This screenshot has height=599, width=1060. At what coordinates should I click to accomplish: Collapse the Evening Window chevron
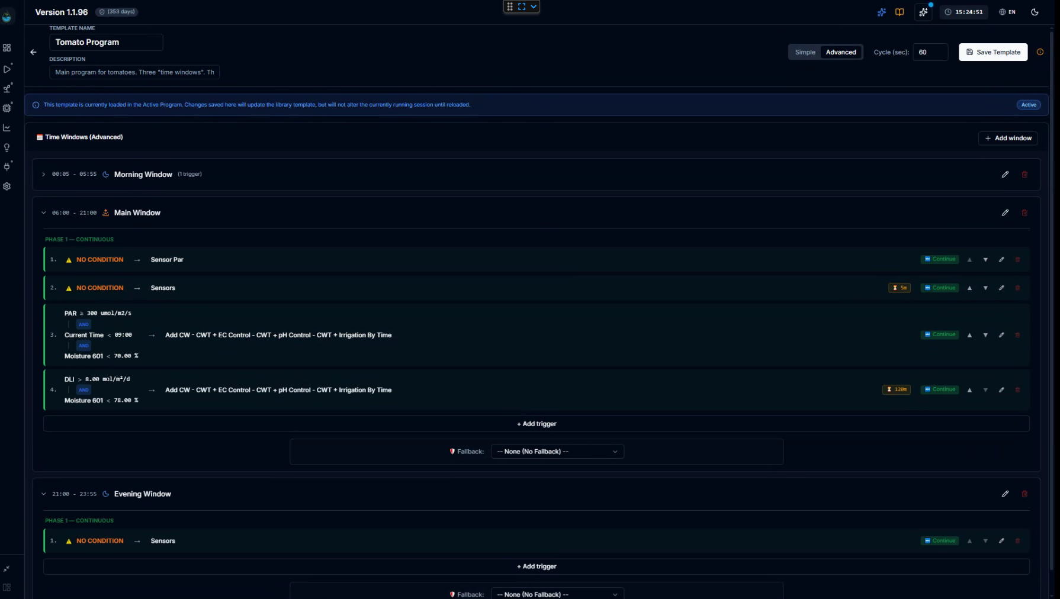coord(43,494)
